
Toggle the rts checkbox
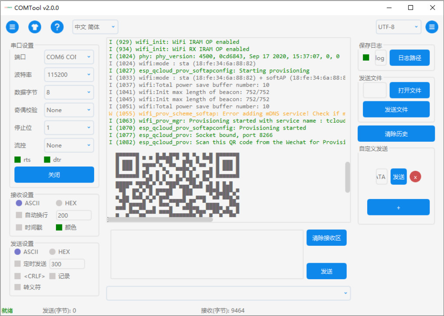pos(17,160)
